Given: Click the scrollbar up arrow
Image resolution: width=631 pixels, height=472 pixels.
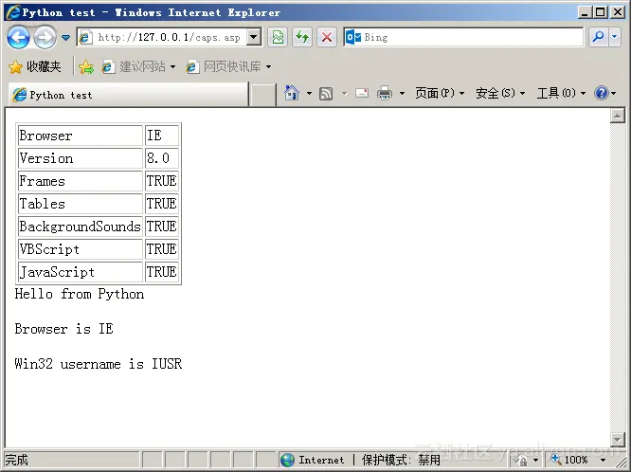Looking at the screenshot, I should click(618, 116).
